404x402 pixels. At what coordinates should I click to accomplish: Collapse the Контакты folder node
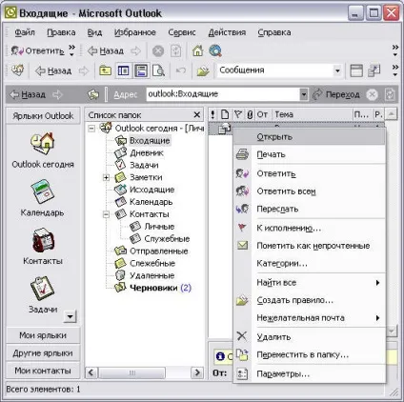pos(107,214)
